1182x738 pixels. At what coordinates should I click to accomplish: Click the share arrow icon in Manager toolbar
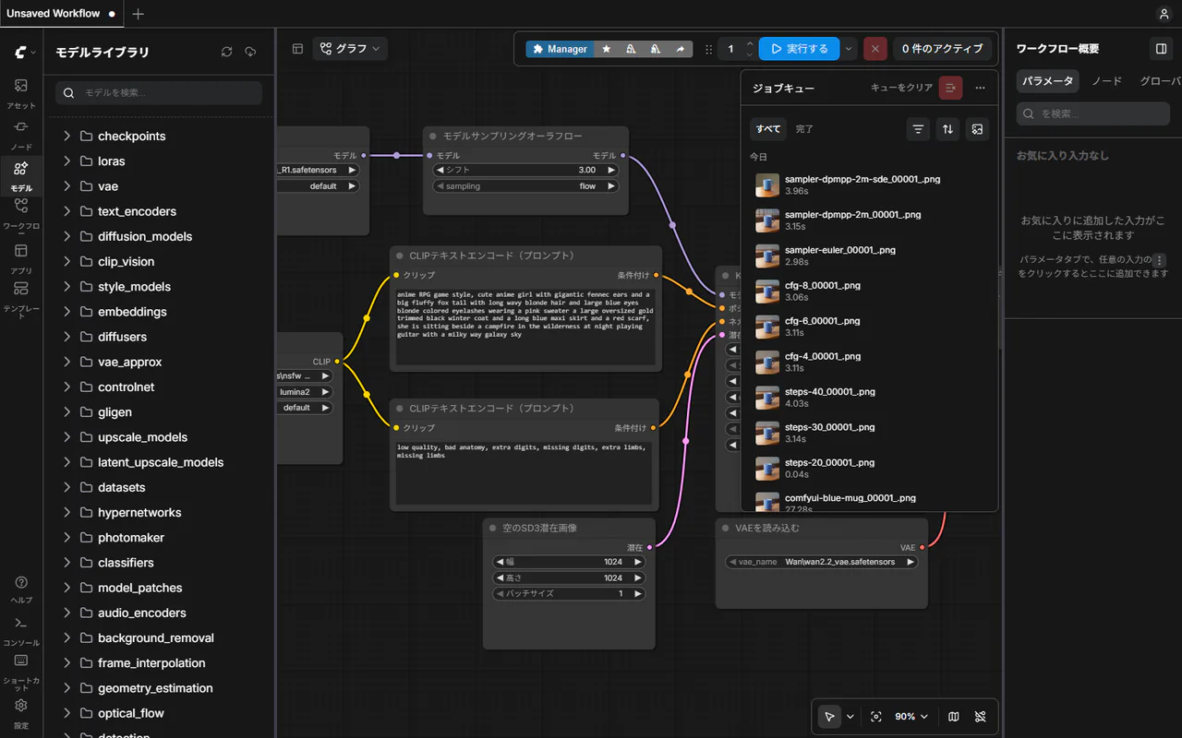681,49
